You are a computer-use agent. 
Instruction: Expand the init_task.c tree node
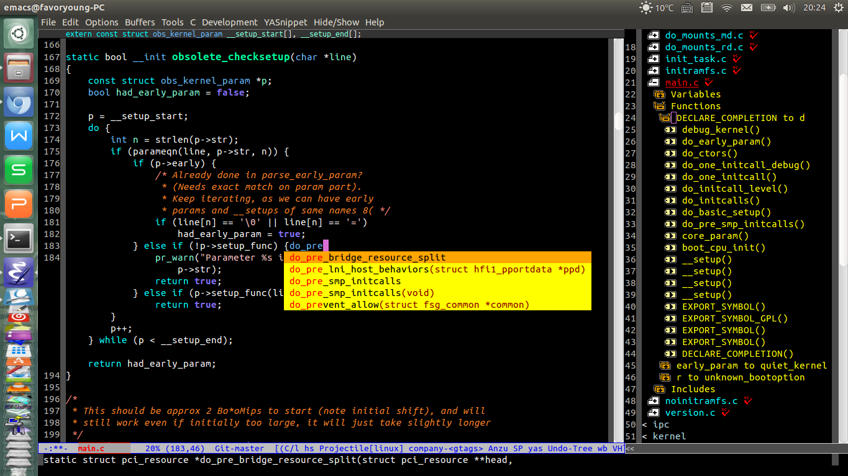pyautogui.click(x=654, y=58)
